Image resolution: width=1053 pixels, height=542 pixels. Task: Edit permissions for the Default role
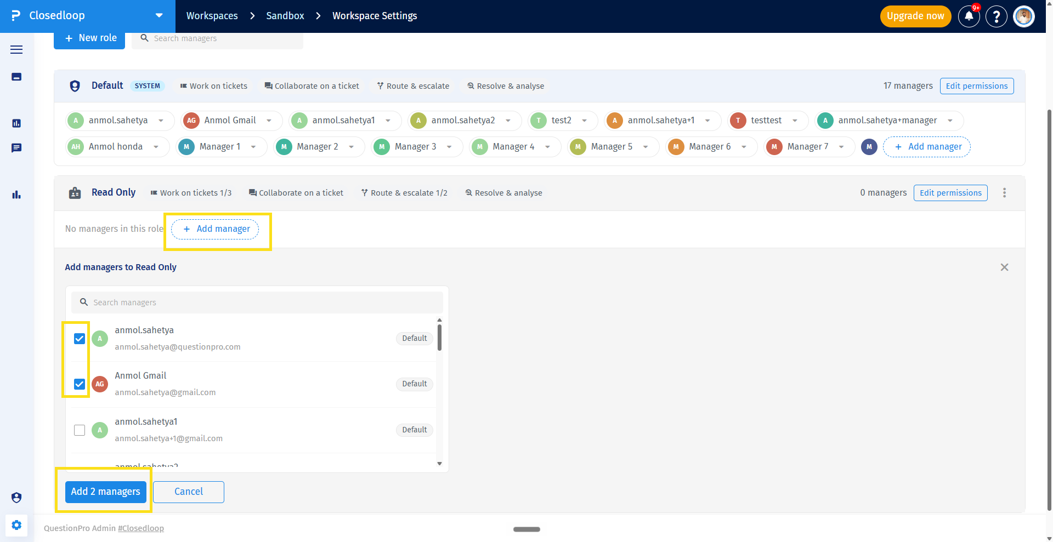click(x=977, y=86)
